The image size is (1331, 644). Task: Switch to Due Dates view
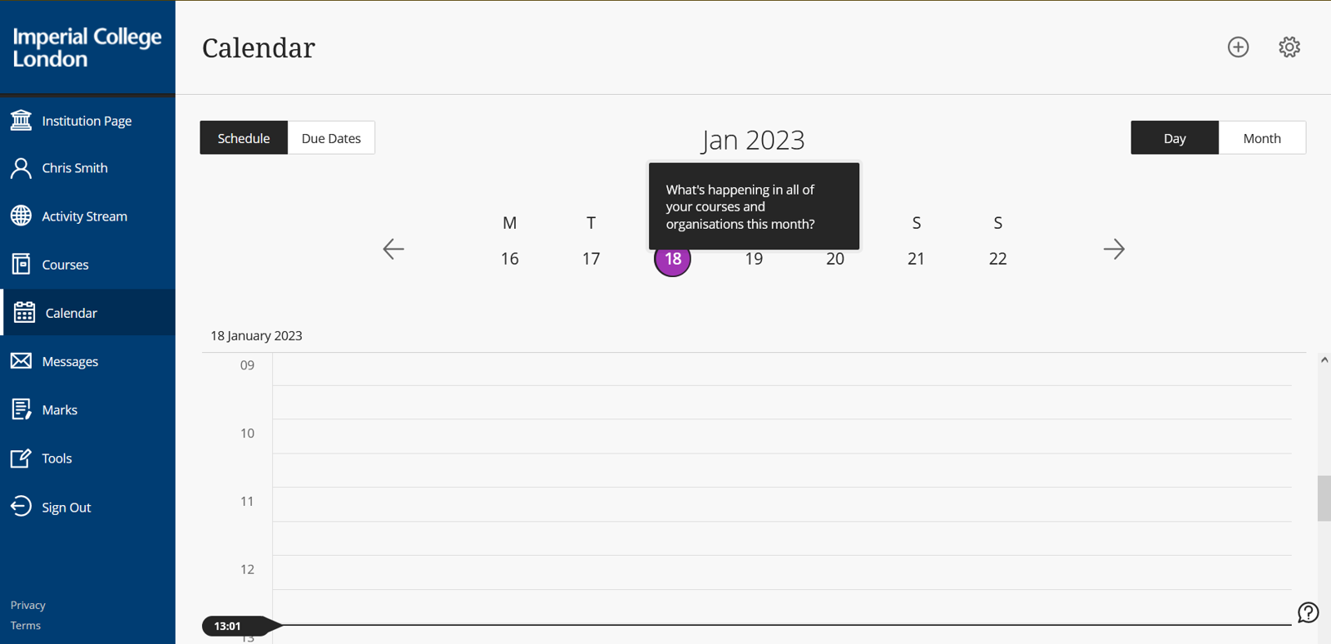[331, 138]
